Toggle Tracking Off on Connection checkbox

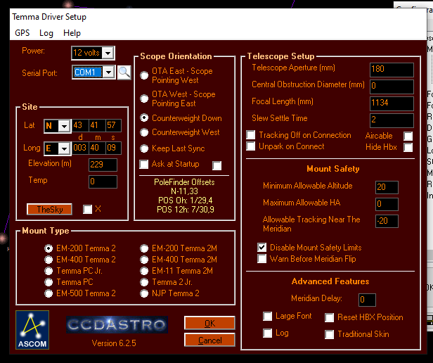[251, 135]
